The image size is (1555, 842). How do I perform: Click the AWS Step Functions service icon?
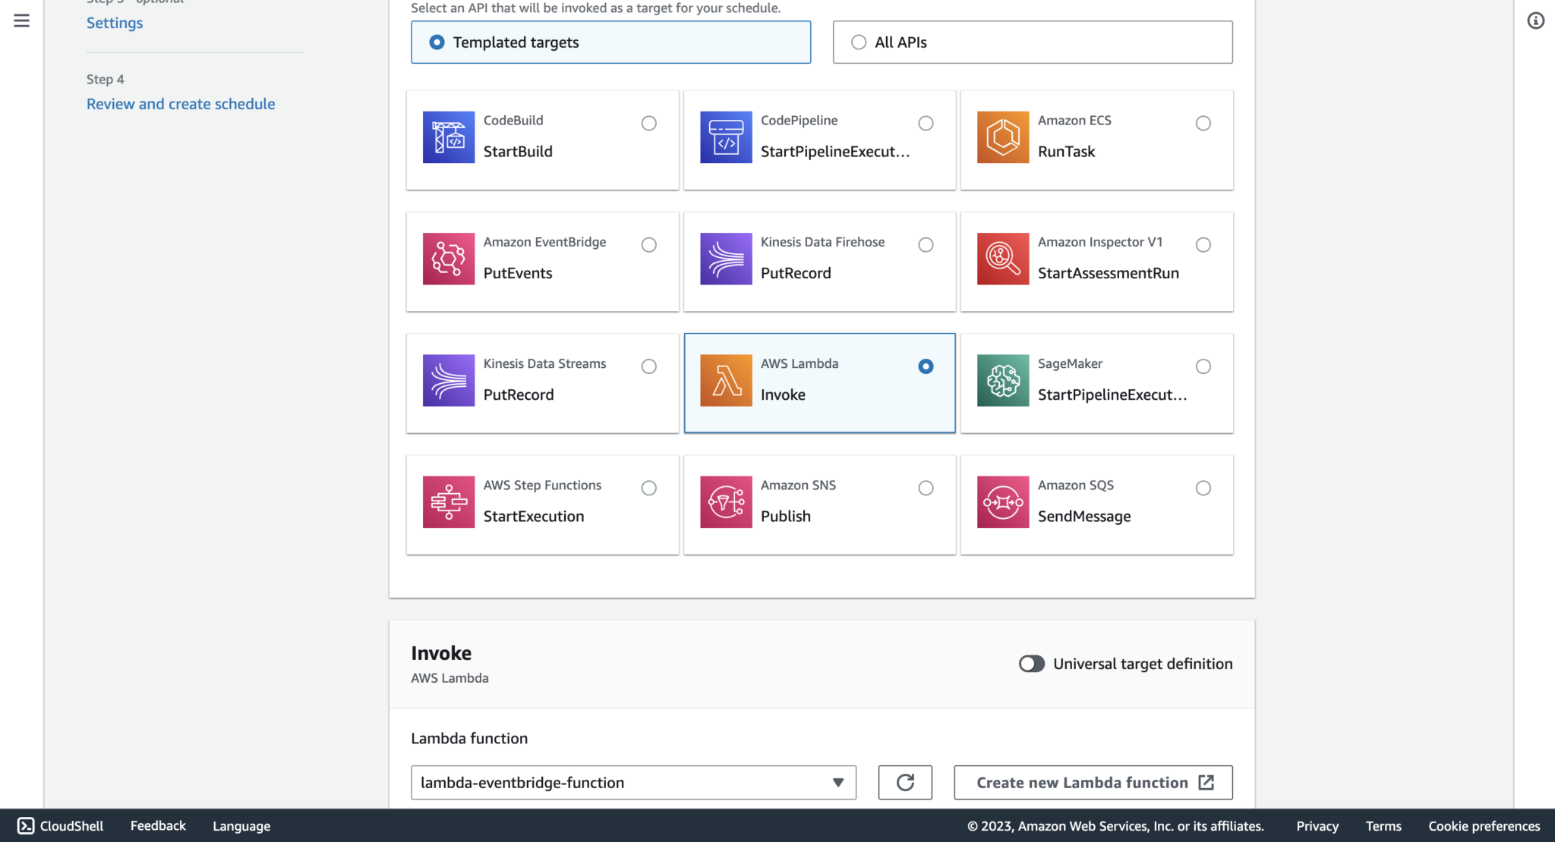click(448, 501)
